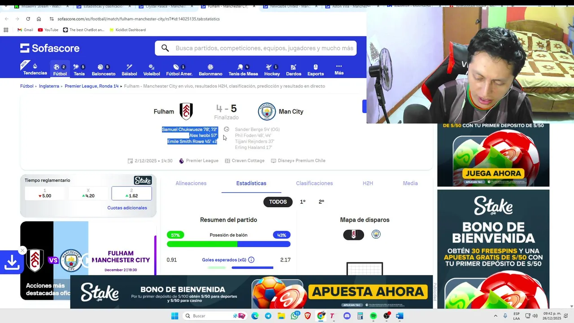Click the Windows taskbar Buscar box
The width and height of the screenshot is (574, 323).
214,316
